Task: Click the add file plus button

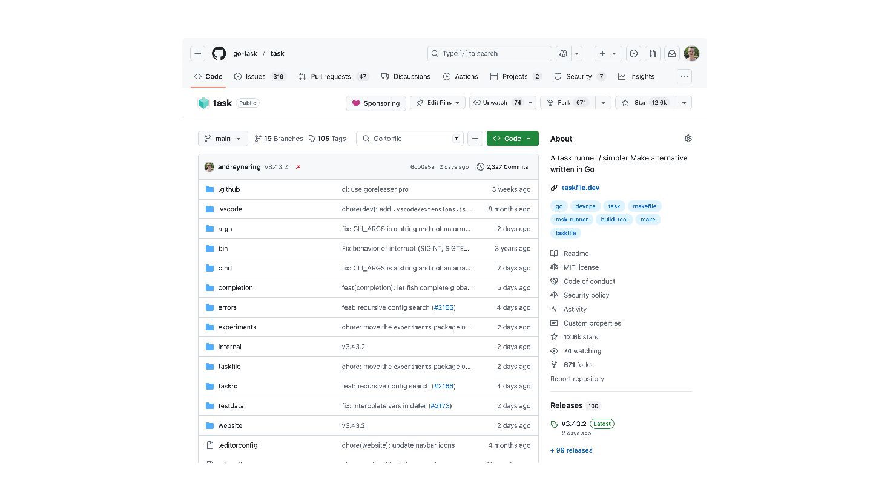Action: coord(475,139)
